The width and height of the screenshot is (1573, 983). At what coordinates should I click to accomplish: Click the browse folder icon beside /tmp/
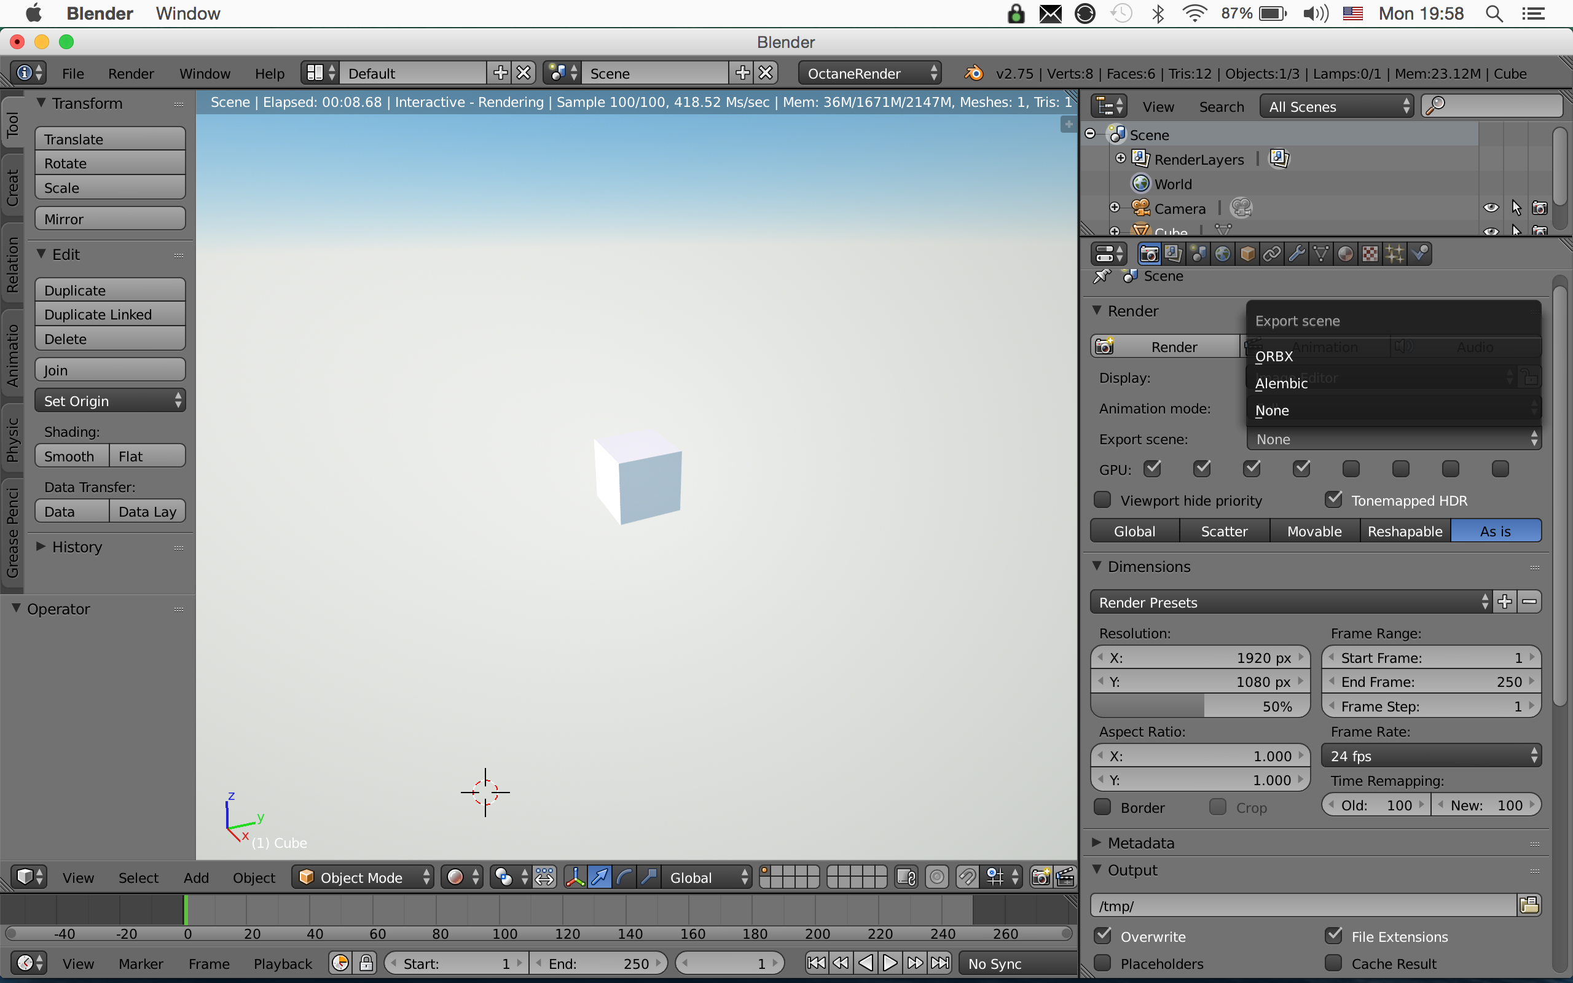click(x=1529, y=905)
